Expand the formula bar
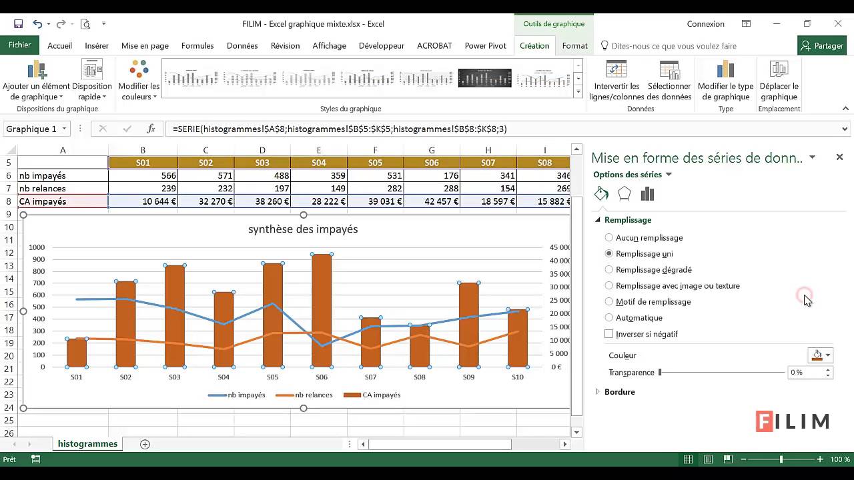Viewport: 854px width, 480px height. 845,129
